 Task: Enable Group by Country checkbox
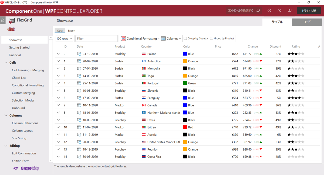point(185,38)
